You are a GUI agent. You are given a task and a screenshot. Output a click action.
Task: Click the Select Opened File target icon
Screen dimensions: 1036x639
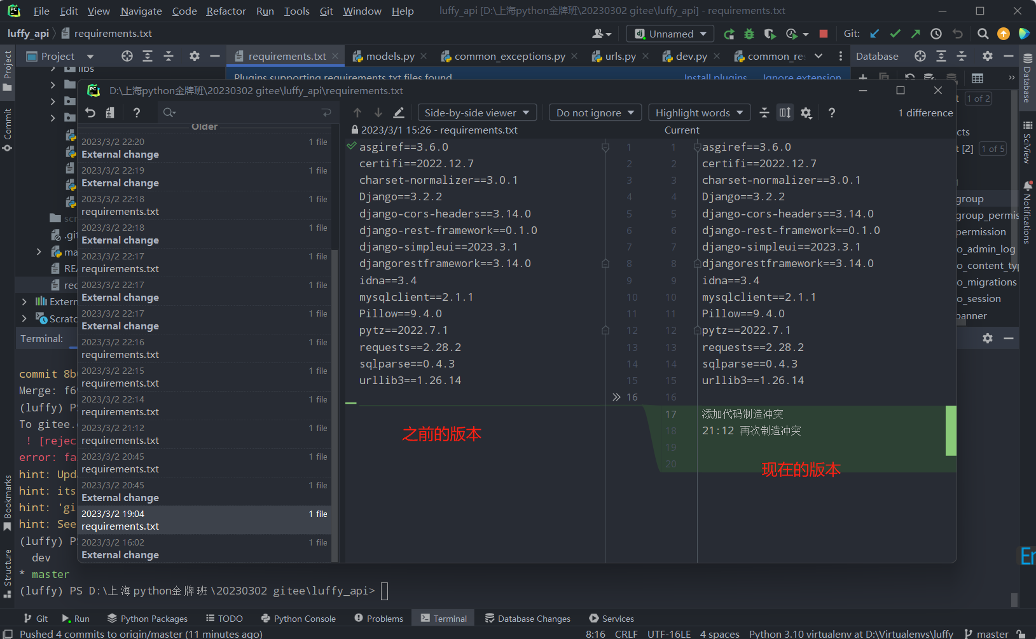click(x=127, y=56)
